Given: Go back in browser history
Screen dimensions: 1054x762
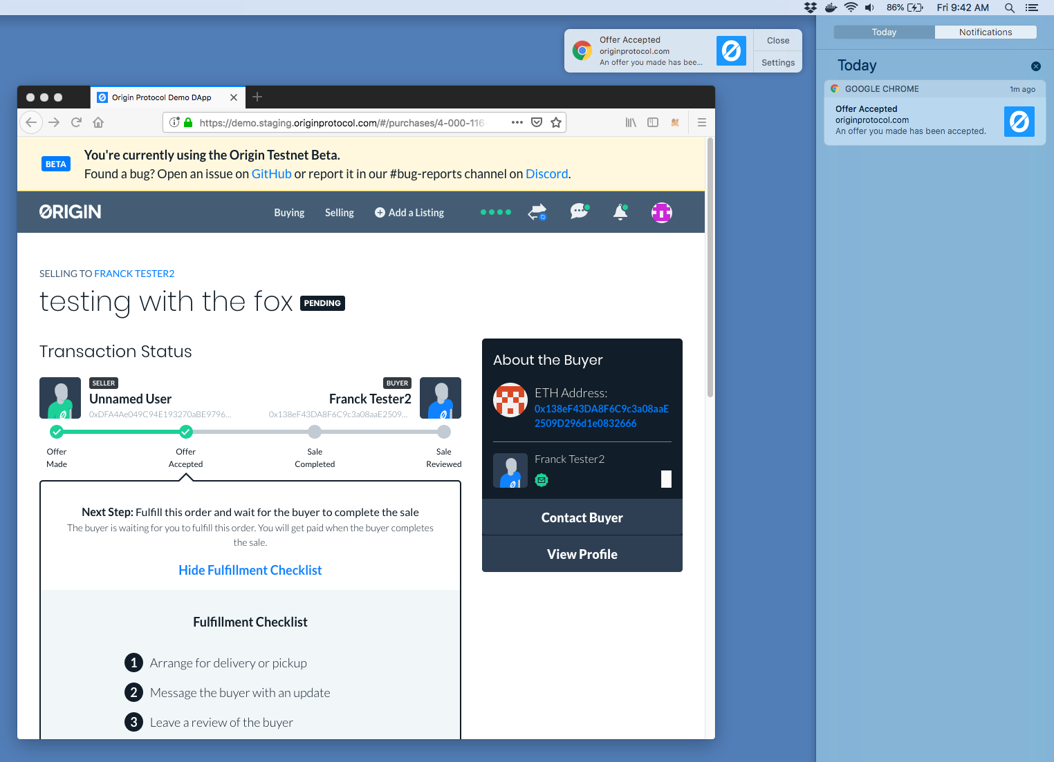Looking at the screenshot, I should 30,122.
